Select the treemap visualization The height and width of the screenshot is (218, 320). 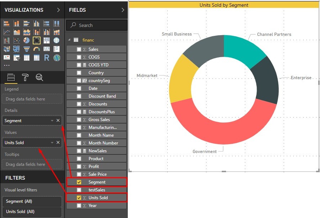click(x=47, y=40)
